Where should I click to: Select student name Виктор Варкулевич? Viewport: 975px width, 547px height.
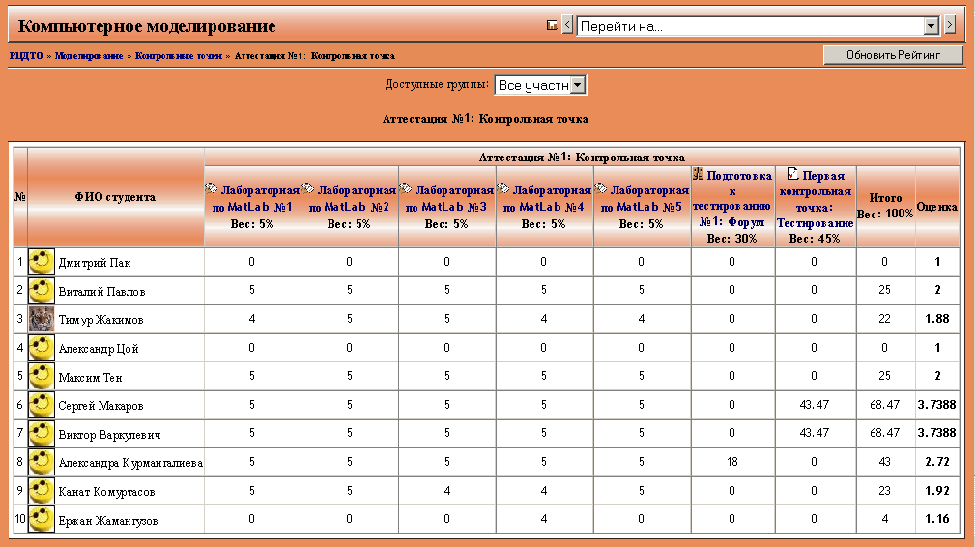coord(109,434)
